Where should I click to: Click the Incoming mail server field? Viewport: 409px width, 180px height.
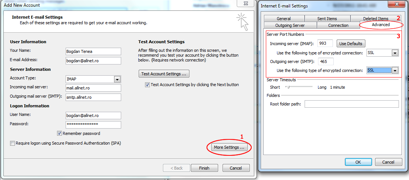point(93,88)
